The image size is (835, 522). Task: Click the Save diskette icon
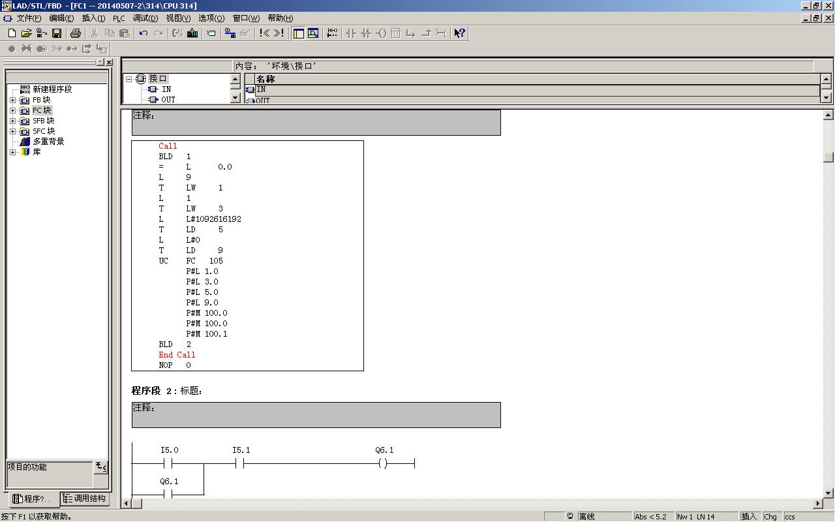click(x=57, y=33)
